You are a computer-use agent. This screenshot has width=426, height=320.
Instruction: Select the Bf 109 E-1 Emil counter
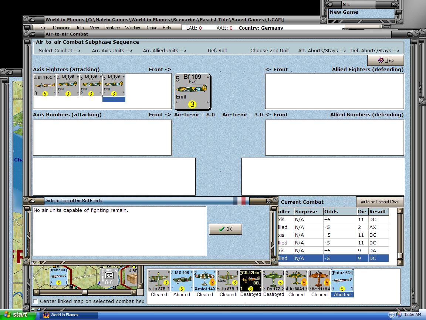coord(68,86)
